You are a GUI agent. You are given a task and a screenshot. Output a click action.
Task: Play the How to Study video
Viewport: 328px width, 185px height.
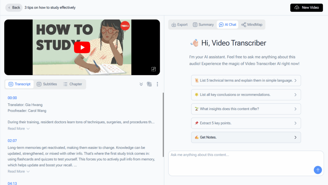[82, 47]
